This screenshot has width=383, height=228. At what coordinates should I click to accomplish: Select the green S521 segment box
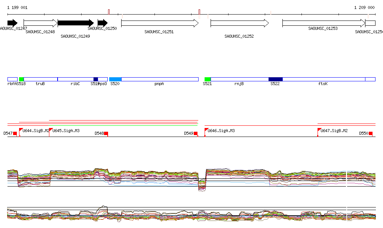tap(208, 79)
